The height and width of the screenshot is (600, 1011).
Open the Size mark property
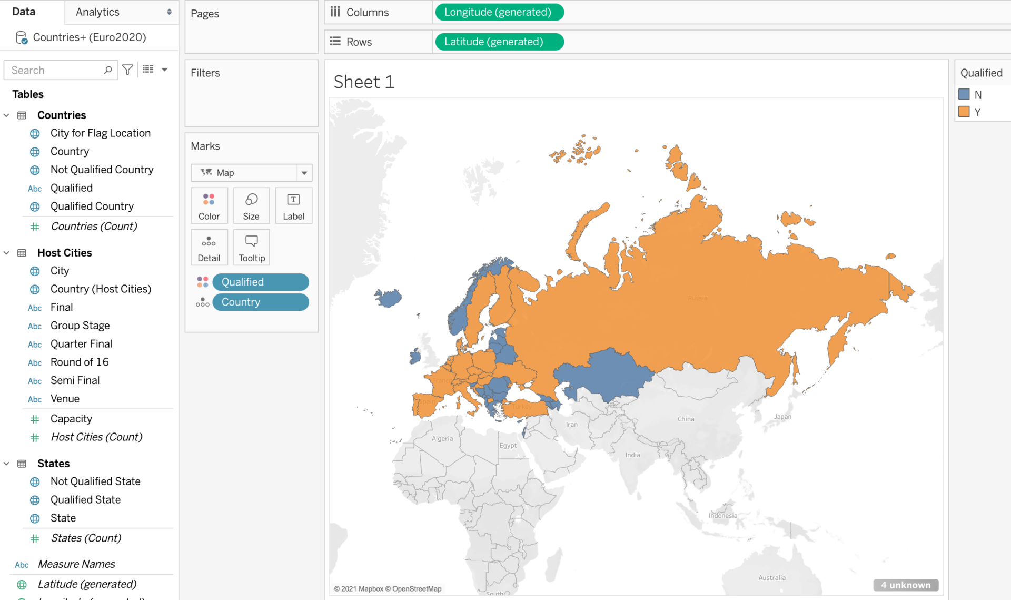[x=251, y=205]
